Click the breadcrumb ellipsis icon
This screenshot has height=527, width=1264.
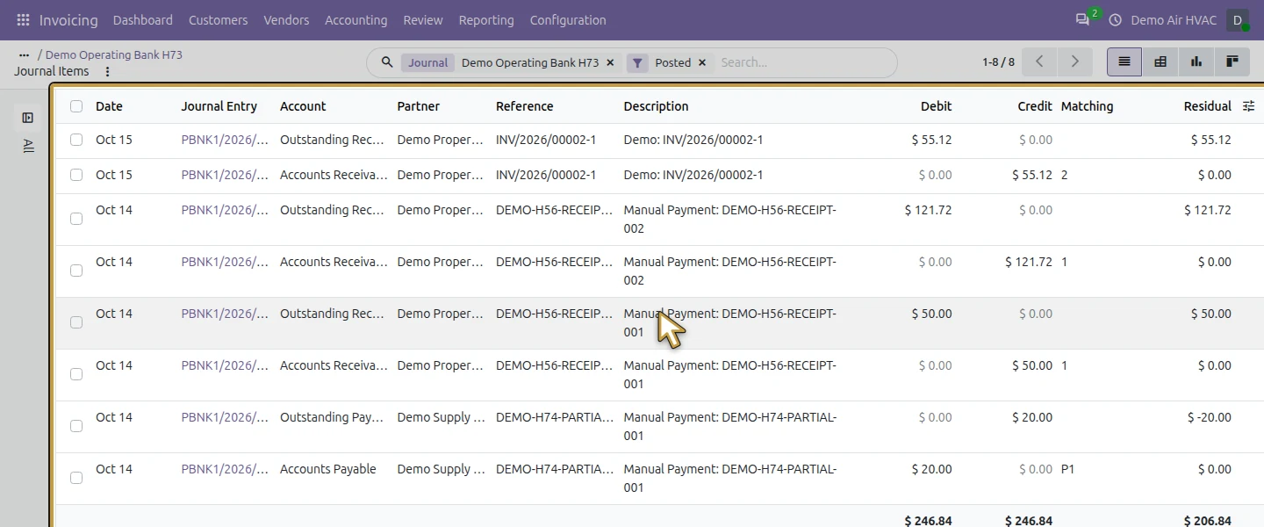[24, 54]
